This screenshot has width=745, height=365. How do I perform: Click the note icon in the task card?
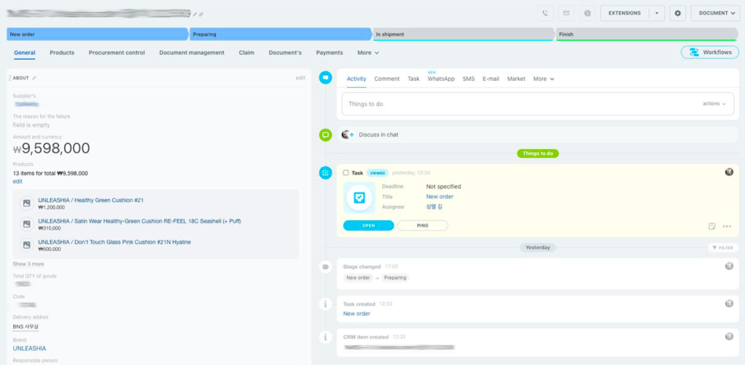click(712, 226)
